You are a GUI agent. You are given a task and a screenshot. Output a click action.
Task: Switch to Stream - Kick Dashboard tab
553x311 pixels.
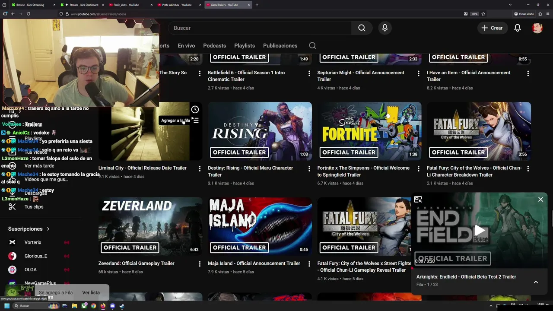point(82,5)
